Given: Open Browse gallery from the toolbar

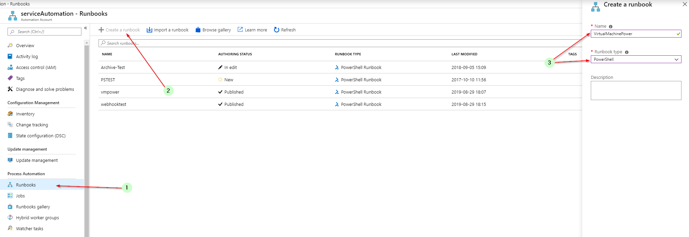Looking at the screenshot, I should 213,30.
